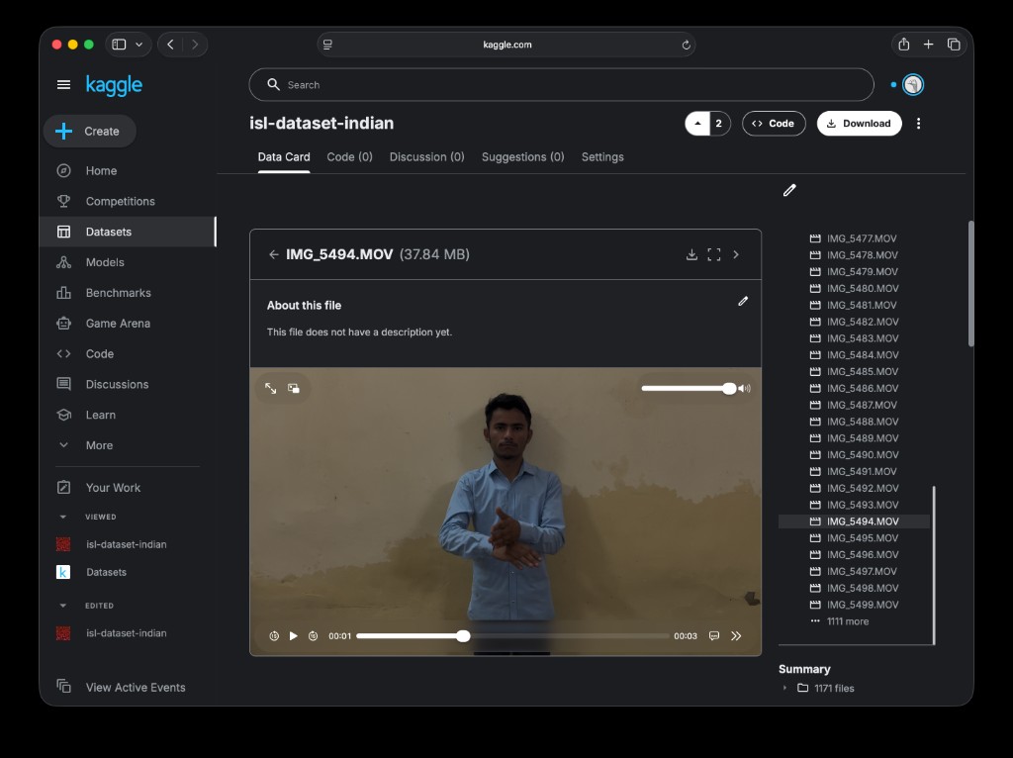Viewport: 1013px width, 758px height.
Task: Open Models in the sidebar
Action: point(105,261)
